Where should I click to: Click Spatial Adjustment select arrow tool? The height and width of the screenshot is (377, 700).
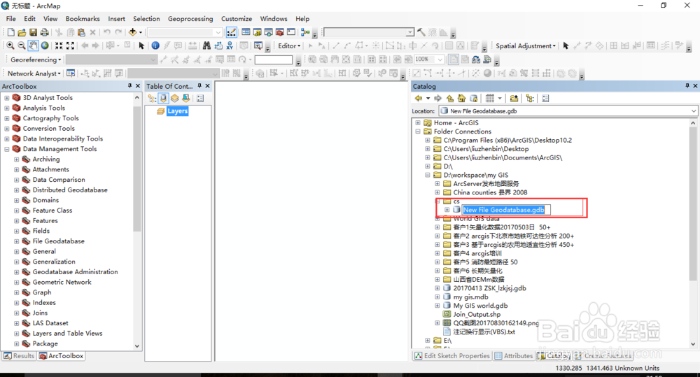tap(566, 45)
